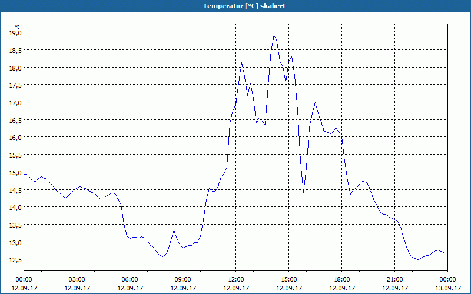Click the 06:00 time label

(130, 280)
